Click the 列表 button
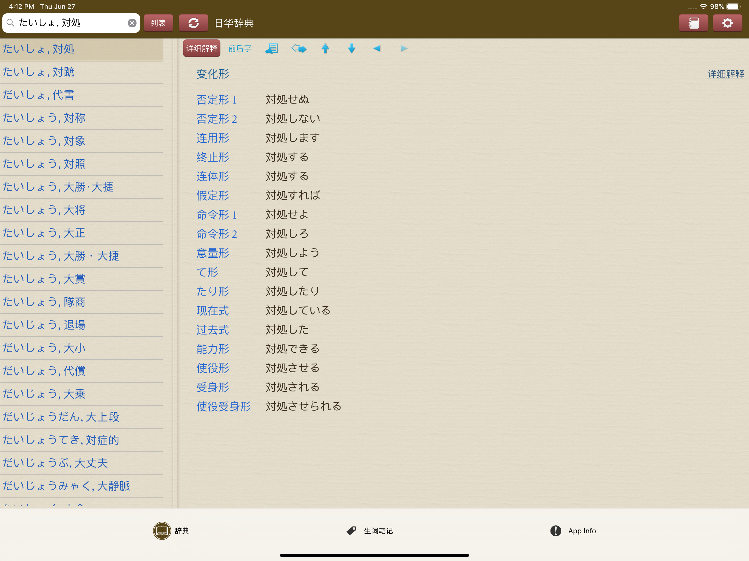Viewport: 749px width, 561px height. point(158,23)
